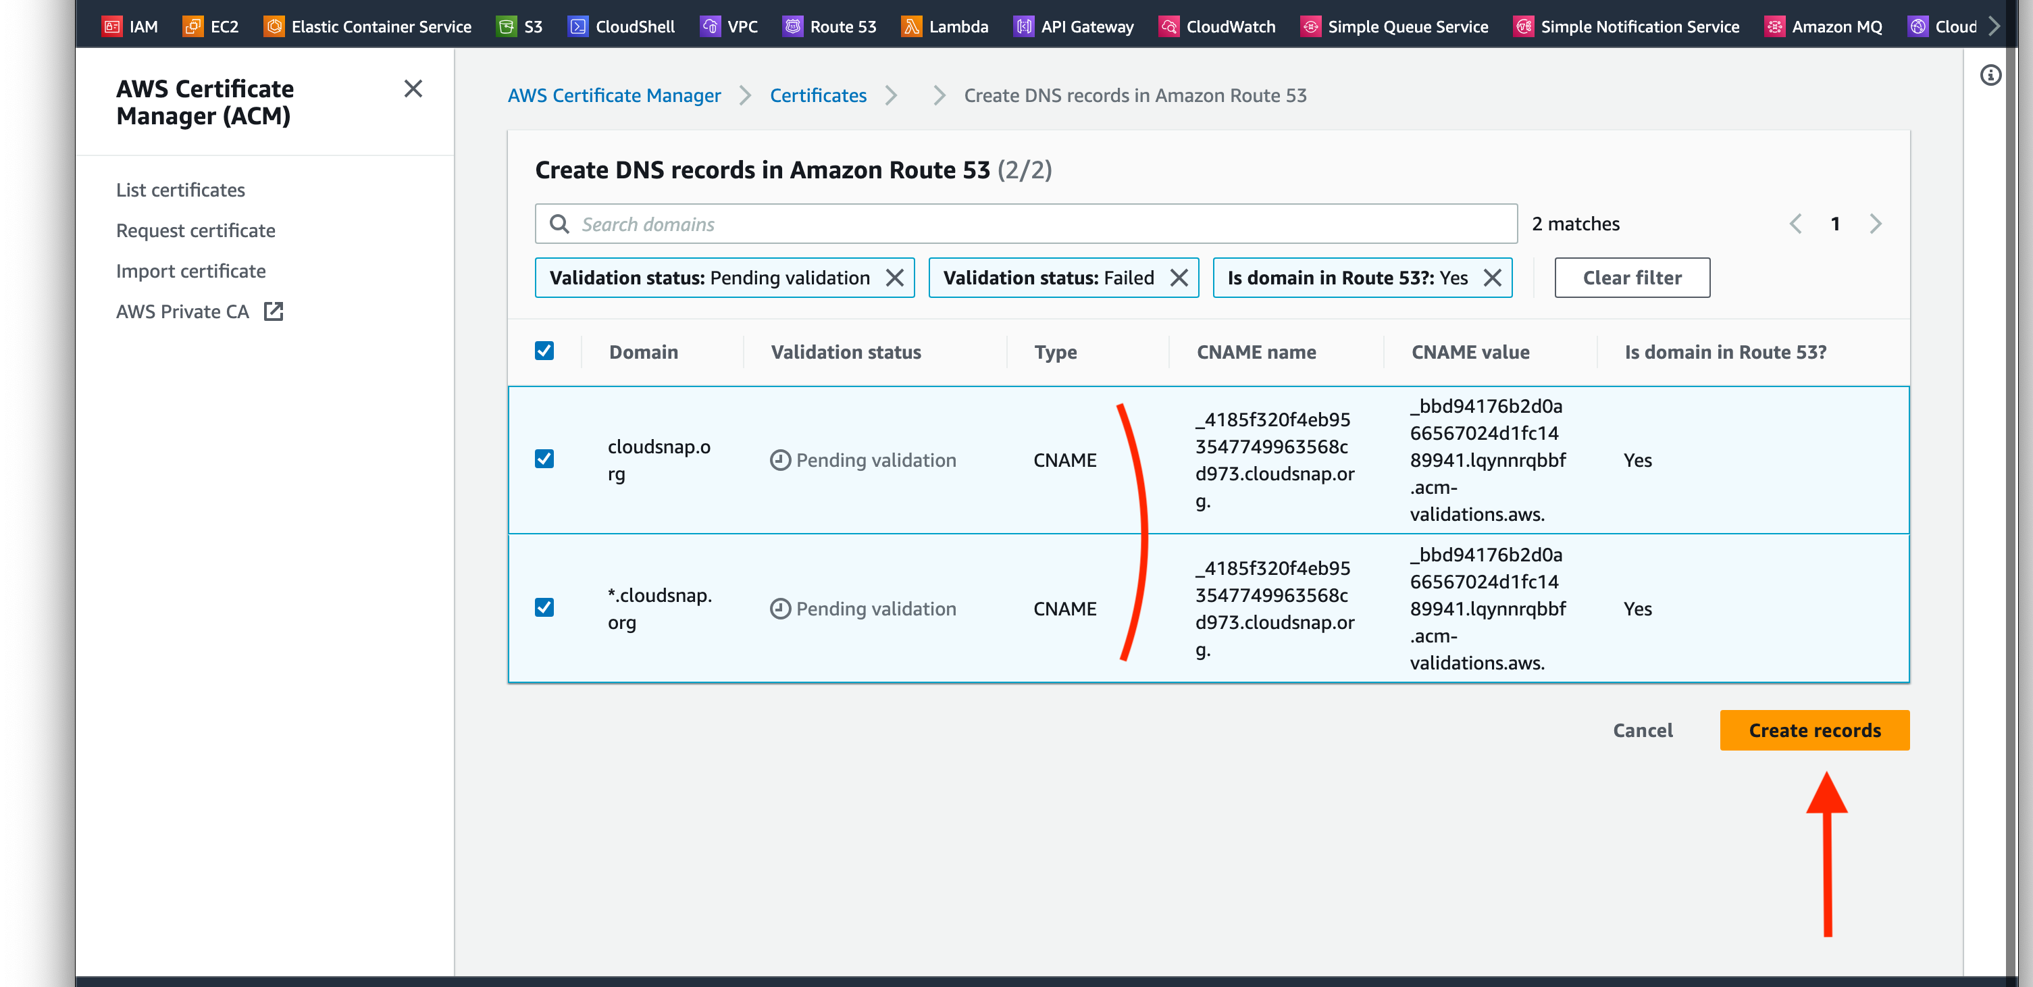Open the Elastic Container Service shortcut icon
The width and height of the screenshot is (2033, 987).
(x=274, y=26)
